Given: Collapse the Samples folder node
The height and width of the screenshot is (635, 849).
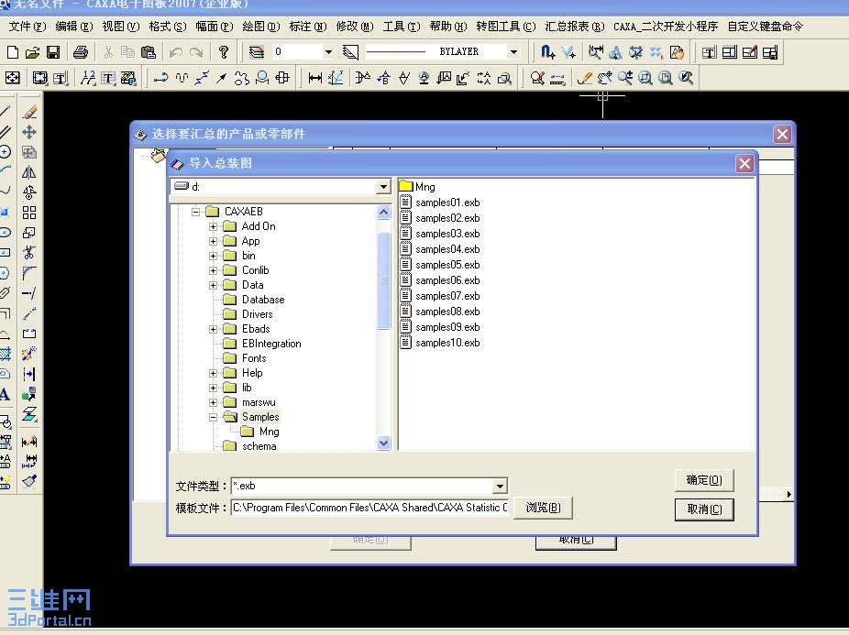Looking at the screenshot, I should pos(213,418).
